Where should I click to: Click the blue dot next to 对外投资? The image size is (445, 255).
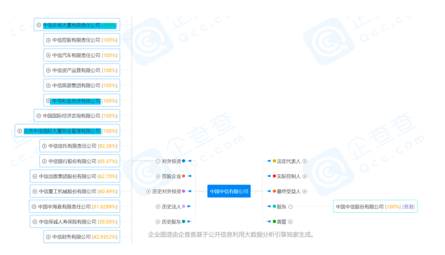[183, 161]
